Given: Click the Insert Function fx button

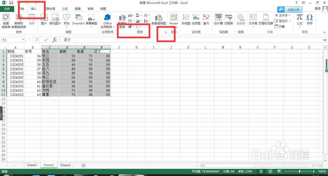Looking at the screenshot, I should coord(55,40).
